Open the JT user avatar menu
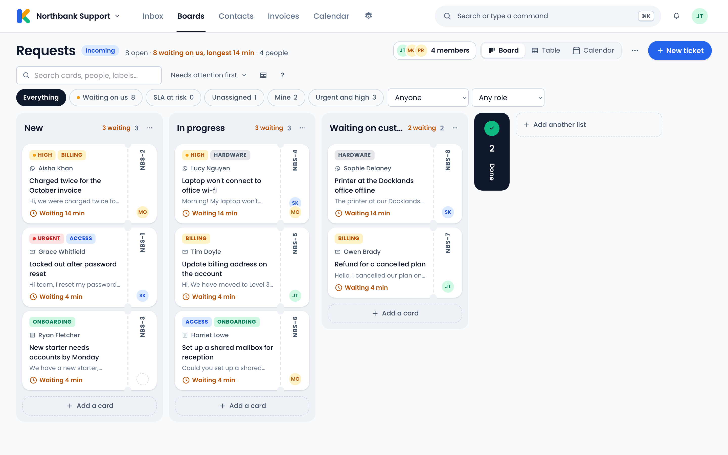The width and height of the screenshot is (728, 455). point(699,16)
